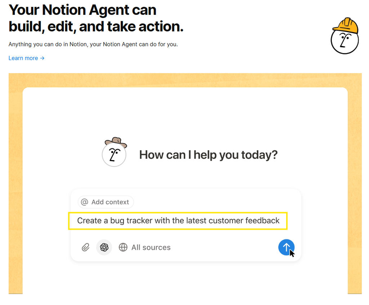Screen dimensions: 369x305
Task: Click the Add context button
Action: click(x=106, y=202)
